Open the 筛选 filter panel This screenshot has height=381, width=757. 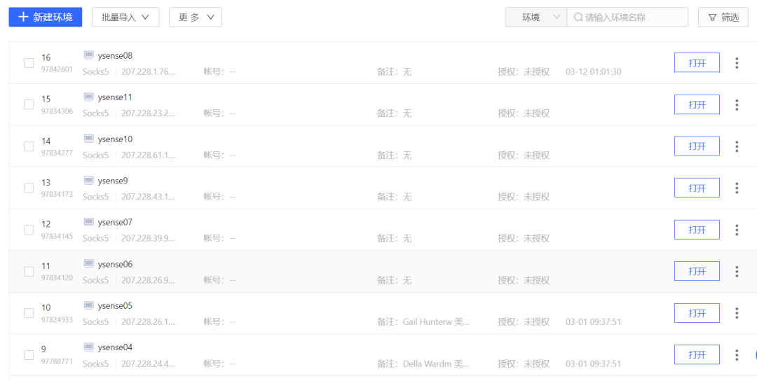(x=723, y=18)
